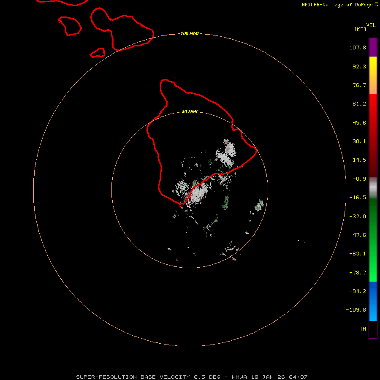
Task: Click the -0.9 velocity scale value
Action: pyautogui.click(x=359, y=179)
